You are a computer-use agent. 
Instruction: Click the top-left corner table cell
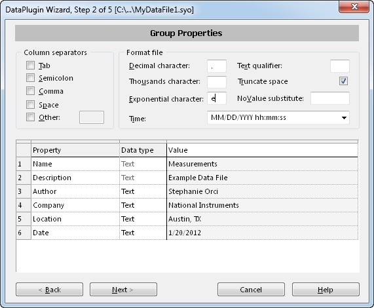point(24,150)
